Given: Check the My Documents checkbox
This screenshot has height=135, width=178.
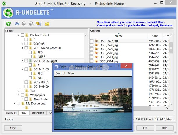Looking at the screenshot, I should 18,103.
